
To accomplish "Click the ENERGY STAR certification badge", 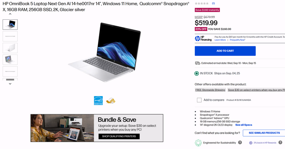I will tap(98, 100).
